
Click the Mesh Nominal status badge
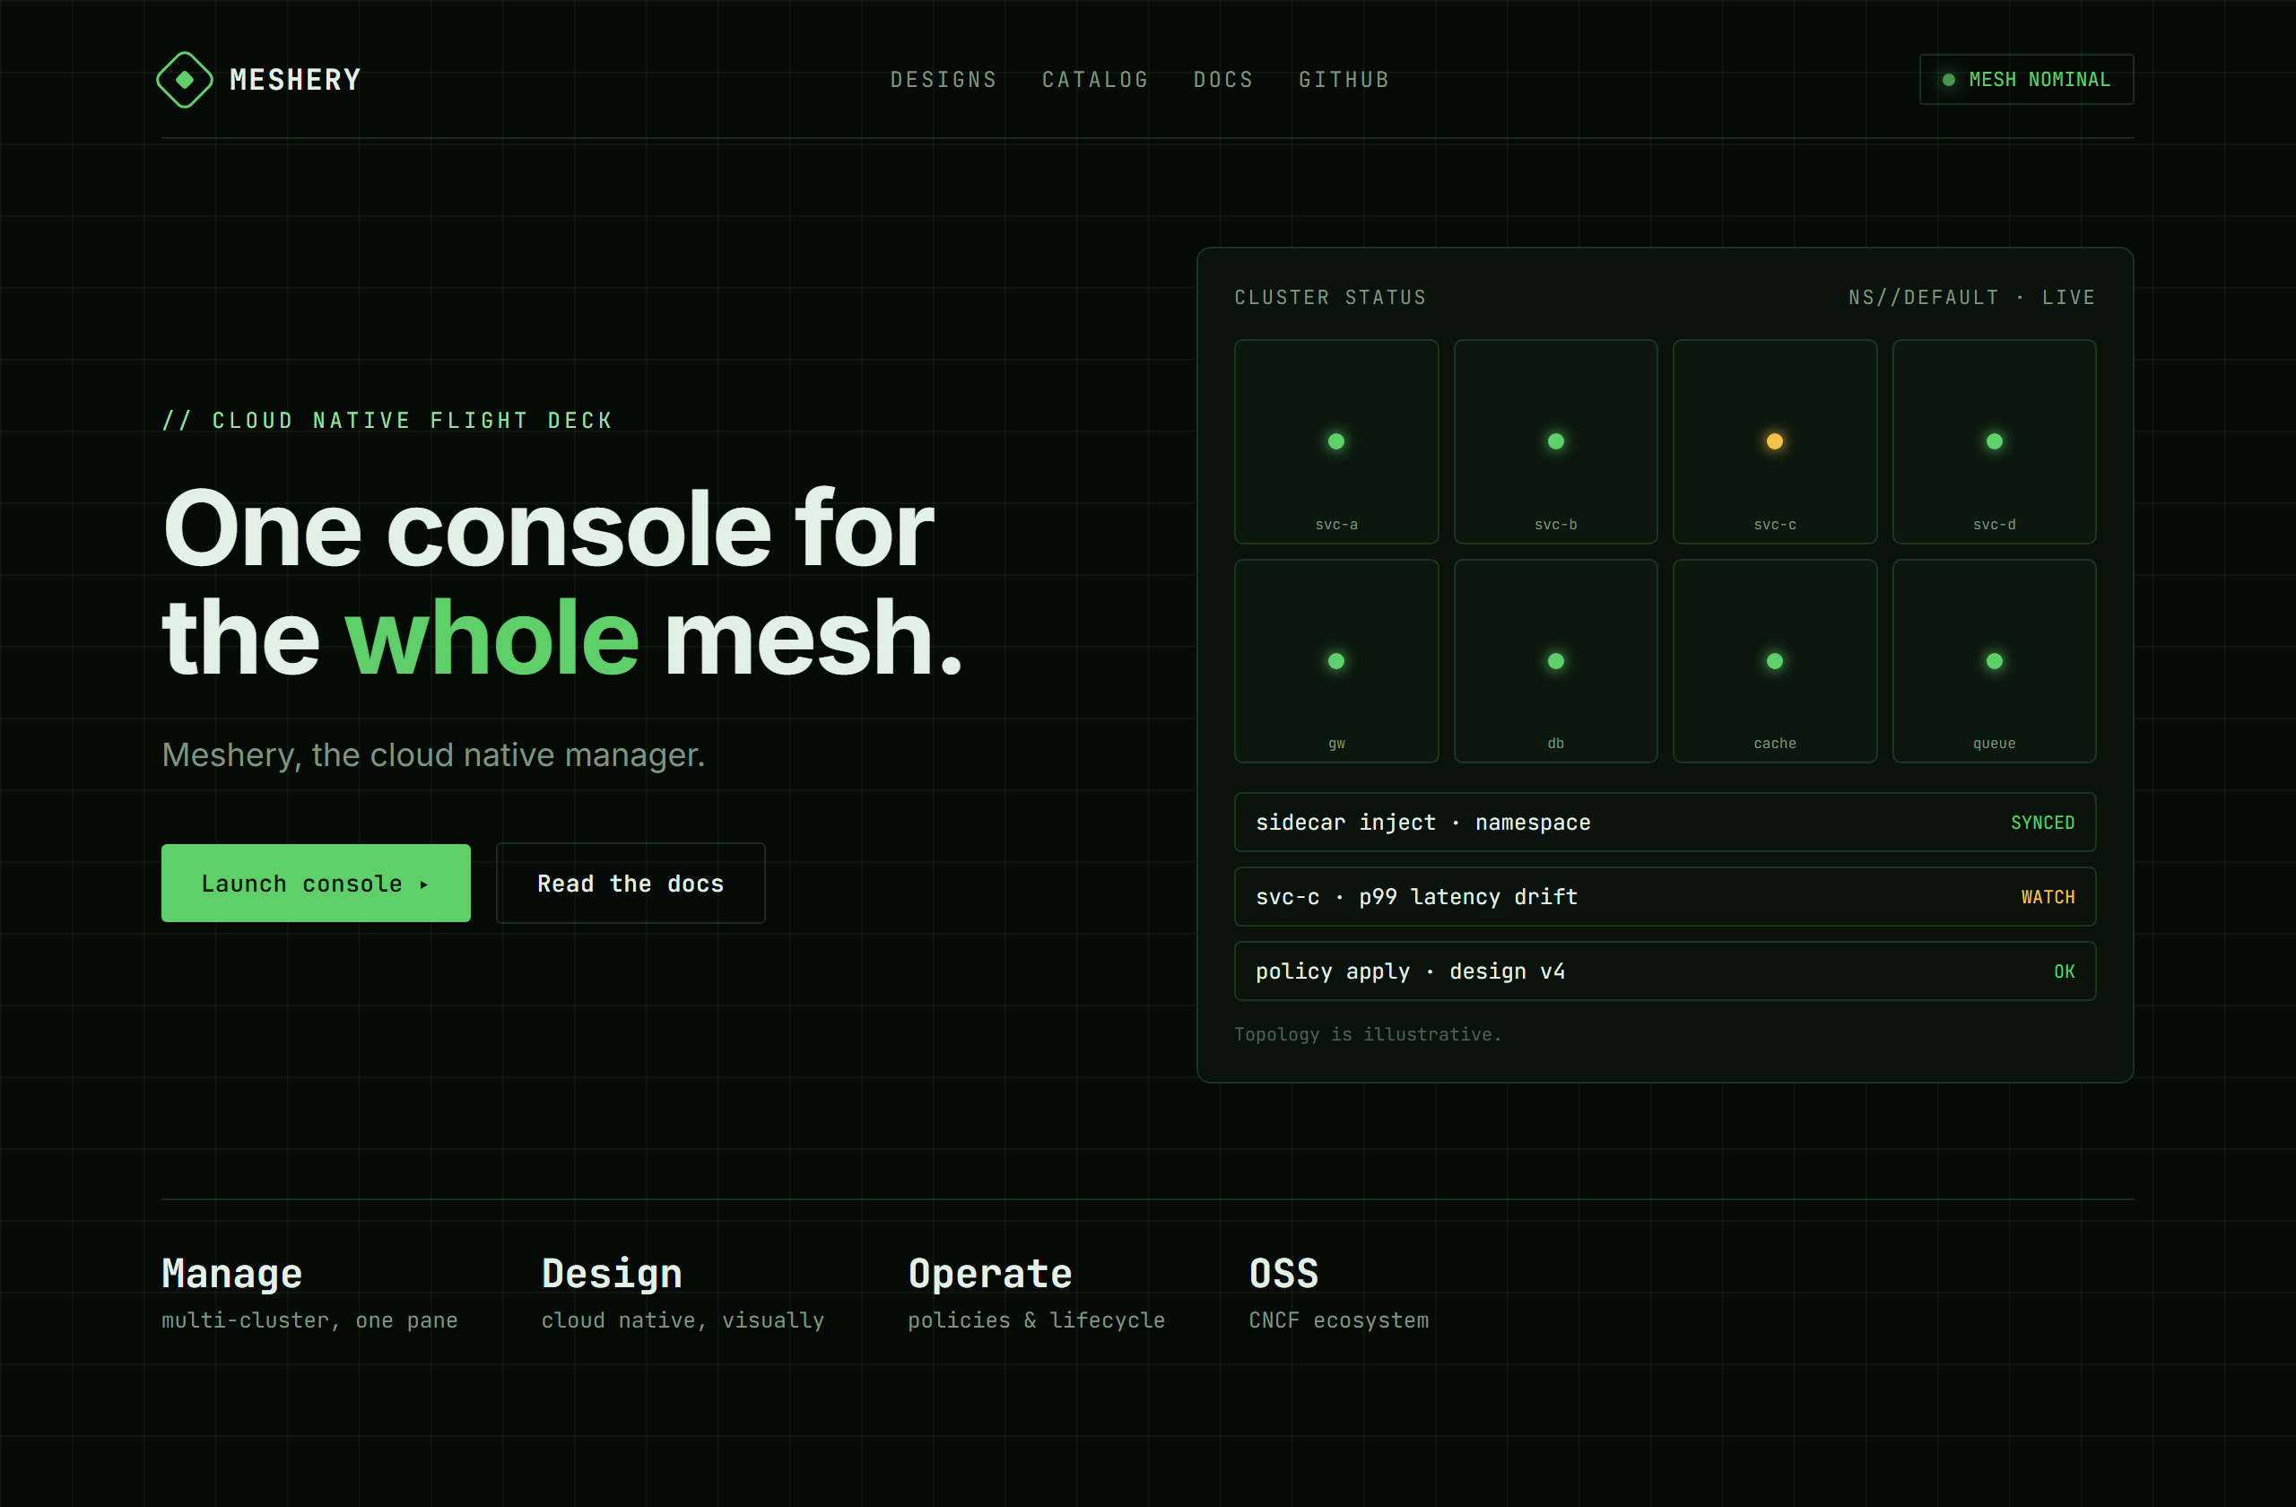(x=2026, y=79)
